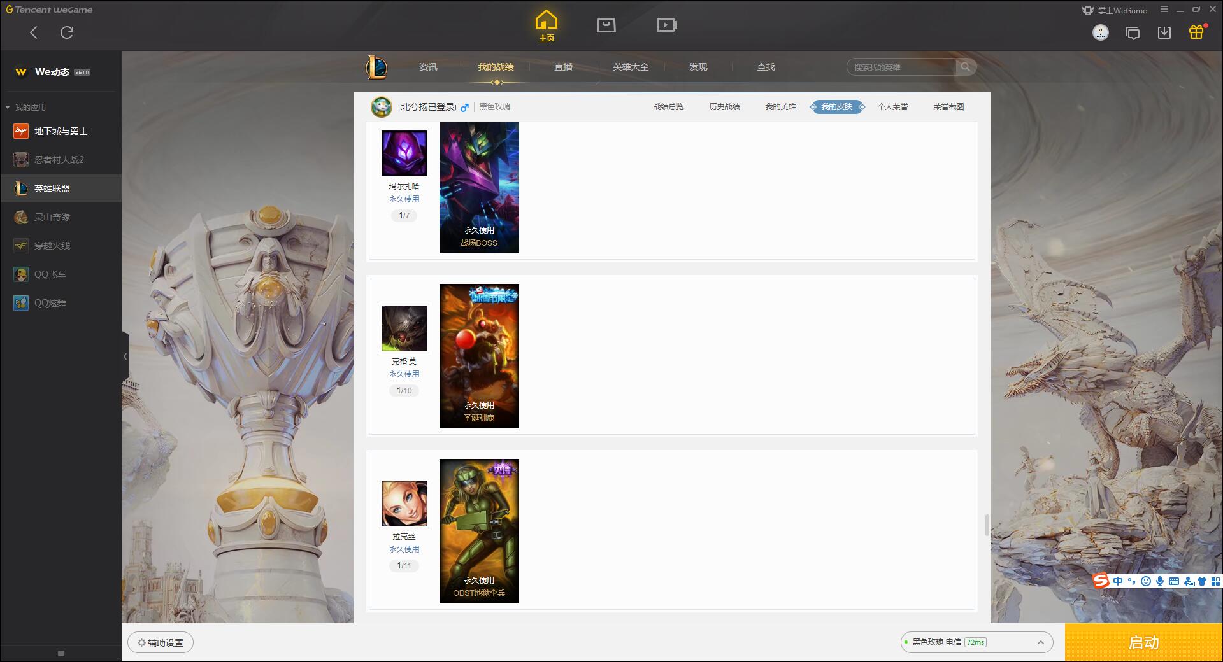The image size is (1223, 662).
Task: Open the 主页 home icon
Action: coord(547,25)
